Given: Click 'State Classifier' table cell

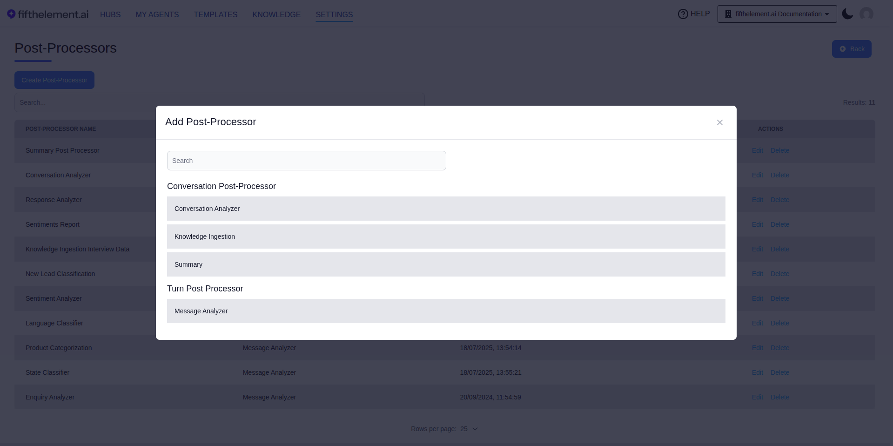Looking at the screenshot, I should point(47,372).
